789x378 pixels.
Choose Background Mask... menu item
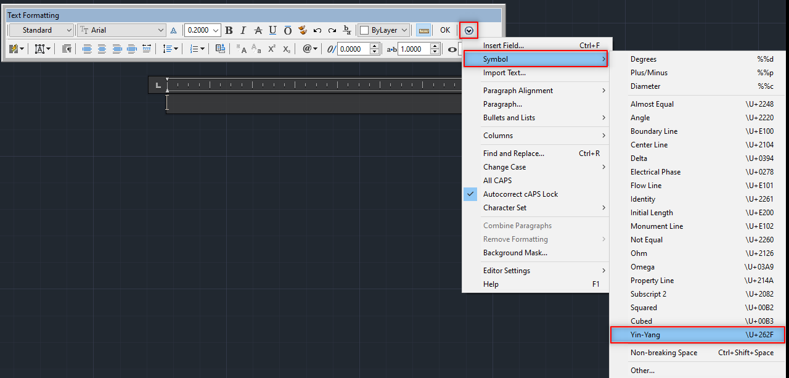point(535,253)
